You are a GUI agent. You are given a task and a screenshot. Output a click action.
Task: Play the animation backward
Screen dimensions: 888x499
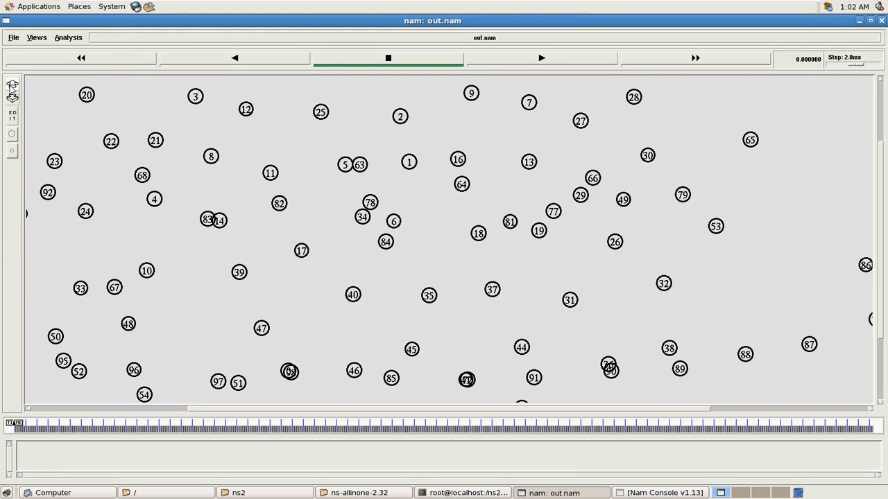234,58
